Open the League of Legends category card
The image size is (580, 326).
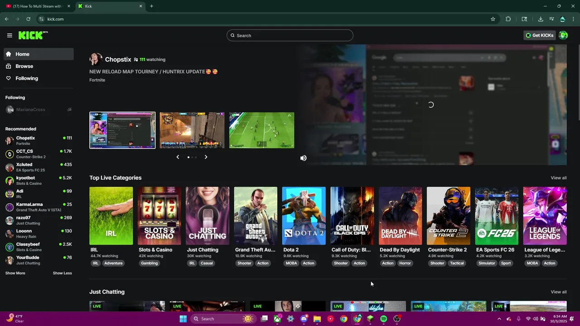point(545,216)
